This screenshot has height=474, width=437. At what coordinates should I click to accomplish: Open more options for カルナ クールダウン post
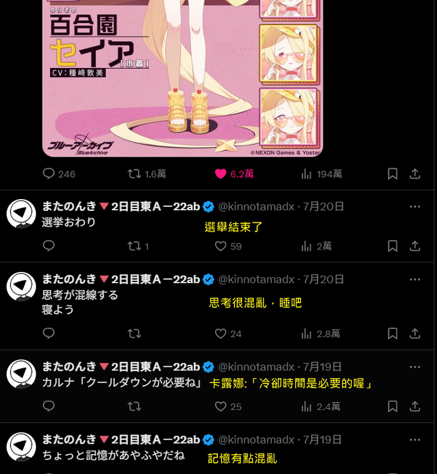pyautogui.click(x=414, y=367)
